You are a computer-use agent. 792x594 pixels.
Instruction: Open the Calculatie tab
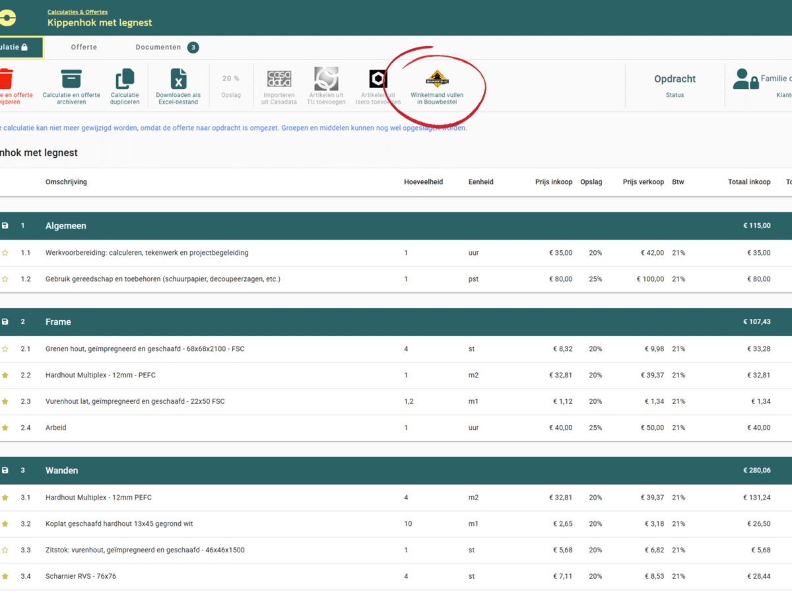(x=21, y=48)
